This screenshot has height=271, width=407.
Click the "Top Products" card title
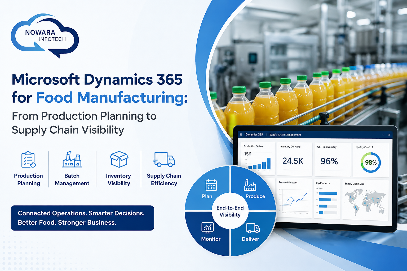click(x=322, y=183)
